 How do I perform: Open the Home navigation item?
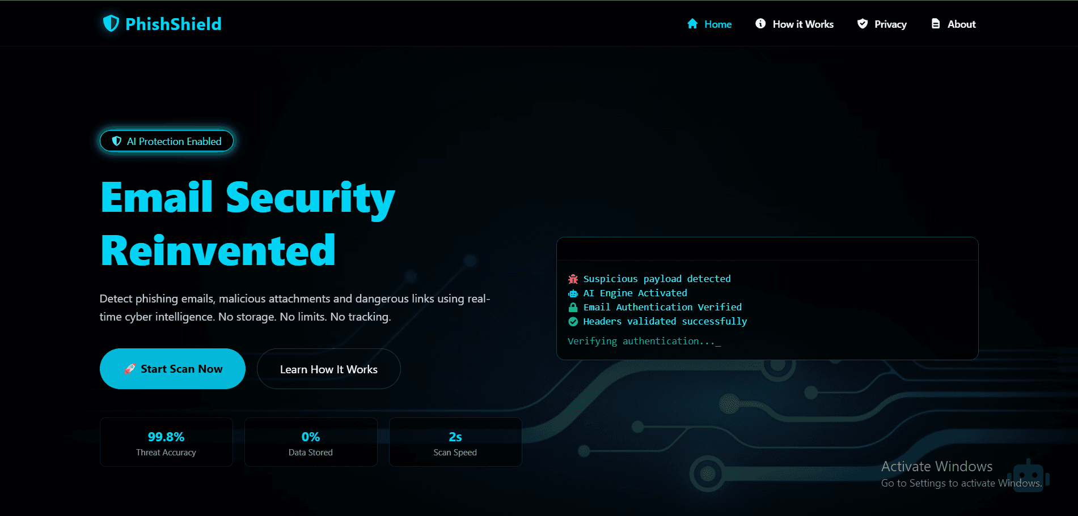tap(717, 24)
